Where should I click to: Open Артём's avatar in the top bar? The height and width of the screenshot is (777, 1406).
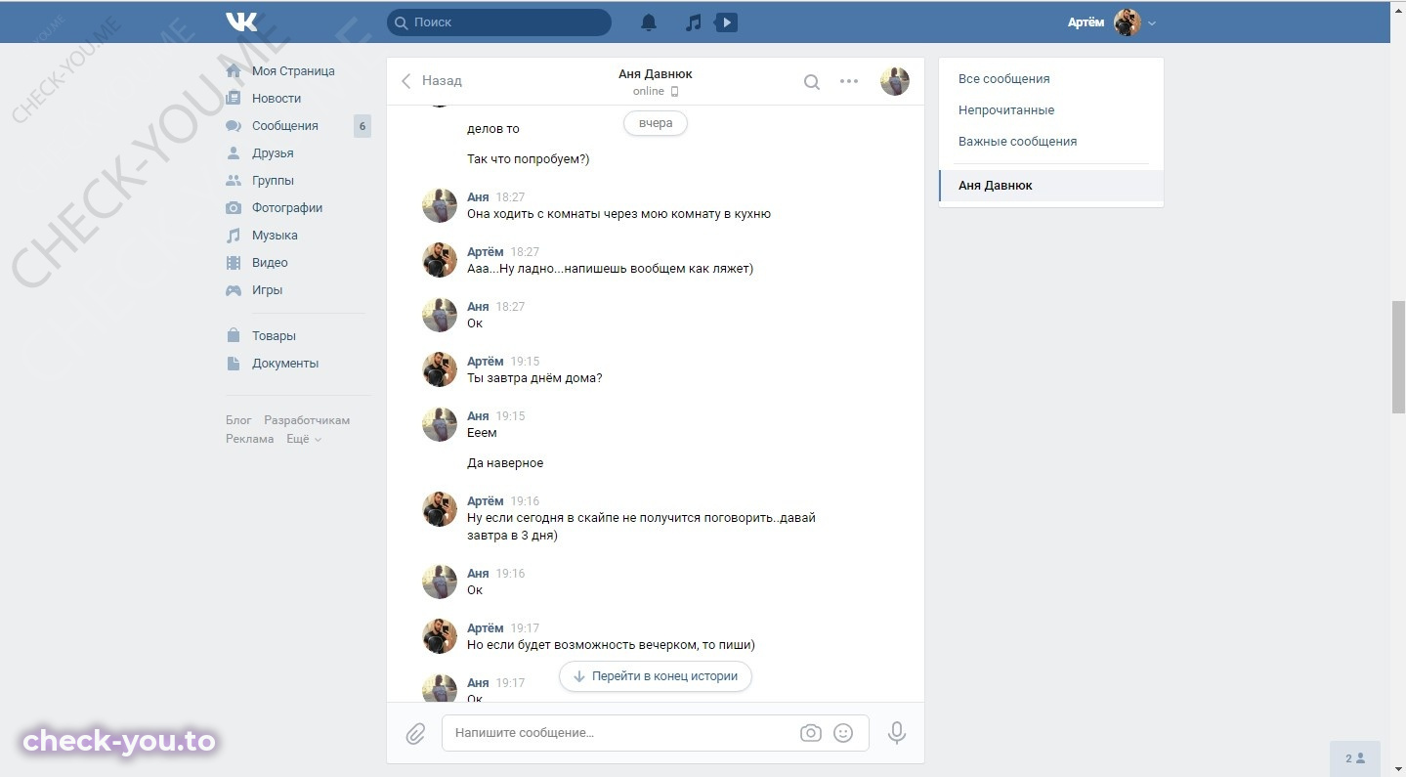pyautogui.click(x=1128, y=22)
